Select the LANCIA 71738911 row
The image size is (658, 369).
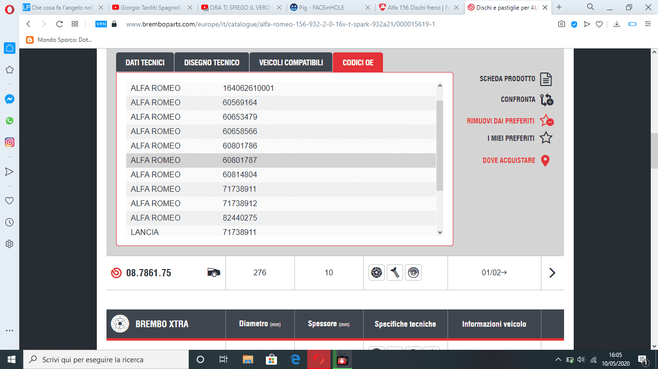click(281, 232)
